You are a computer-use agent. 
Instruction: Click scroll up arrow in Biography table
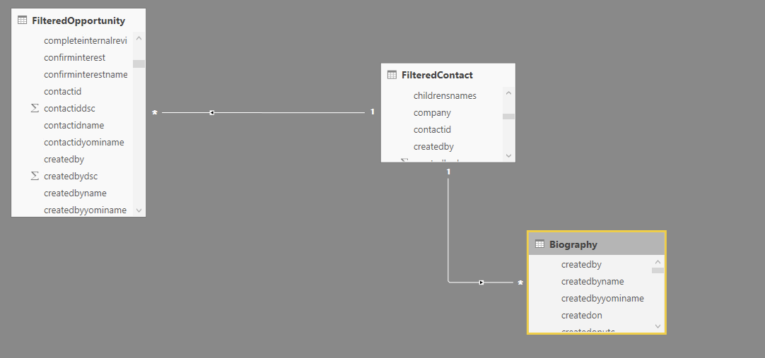click(x=658, y=262)
